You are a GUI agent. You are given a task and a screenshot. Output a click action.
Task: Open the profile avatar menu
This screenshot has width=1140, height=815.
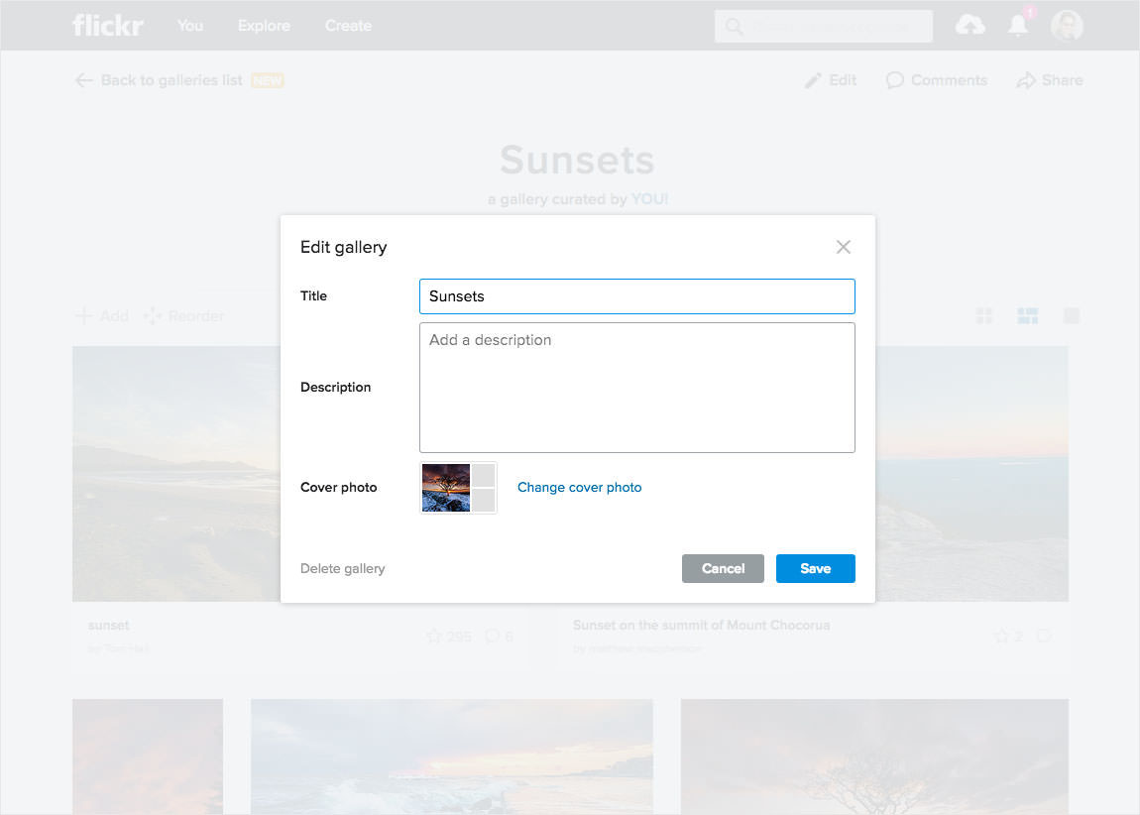1067,26
